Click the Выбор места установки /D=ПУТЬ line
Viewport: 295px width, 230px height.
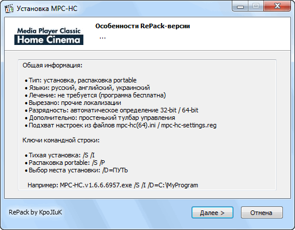[76, 170]
